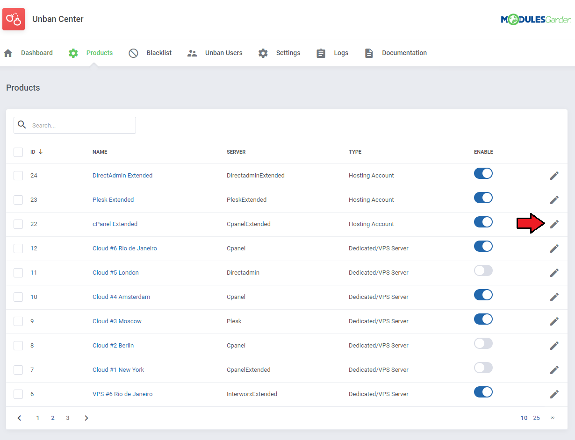This screenshot has height=440, width=575.
Task: Tick the checkbox for row ID 22
Action: [18, 224]
